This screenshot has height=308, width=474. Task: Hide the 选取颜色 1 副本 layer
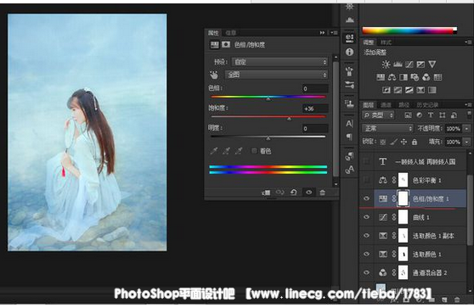[x=366, y=236]
